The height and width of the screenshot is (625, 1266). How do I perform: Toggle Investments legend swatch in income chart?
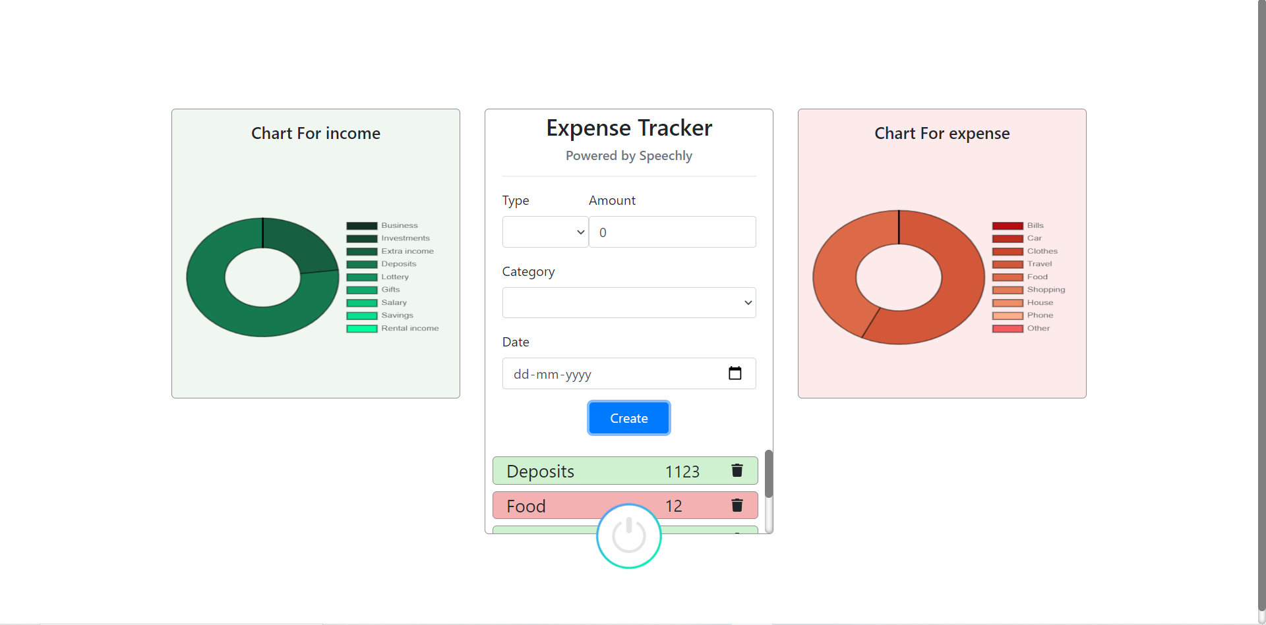pos(362,238)
